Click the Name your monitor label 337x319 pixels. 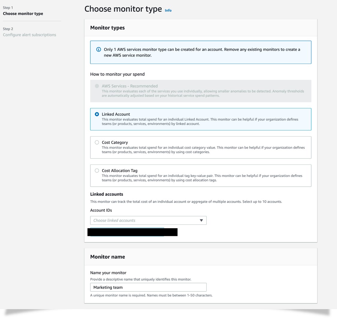[108, 273]
